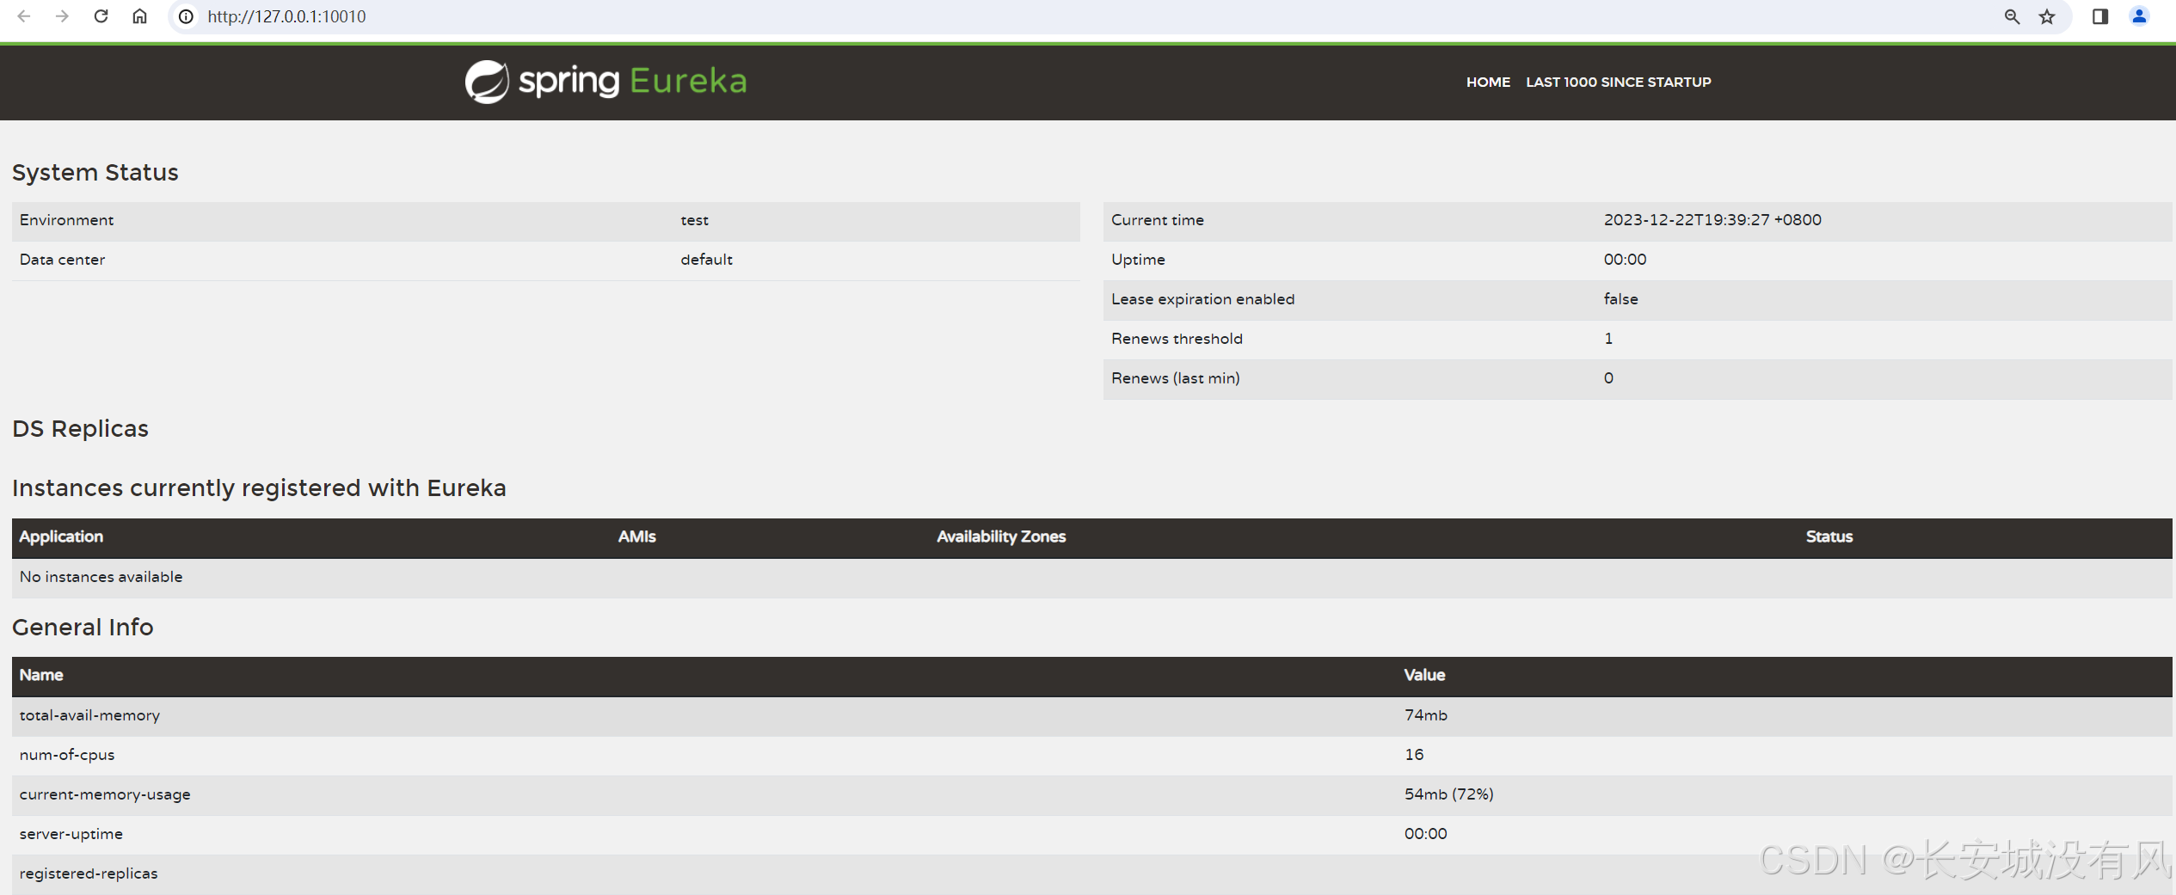2176x895 pixels.
Task: Select the num-of-cpus value 16
Action: [1414, 755]
